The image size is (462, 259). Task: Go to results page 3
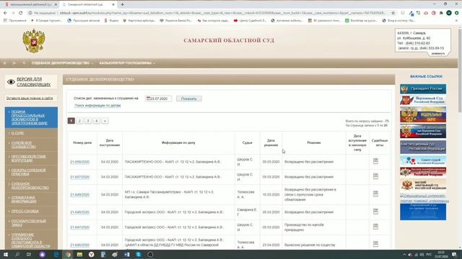click(88, 121)
